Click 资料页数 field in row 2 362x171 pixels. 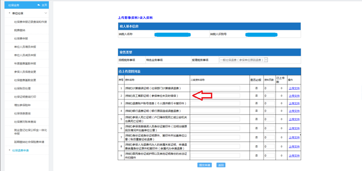[269, 96]
